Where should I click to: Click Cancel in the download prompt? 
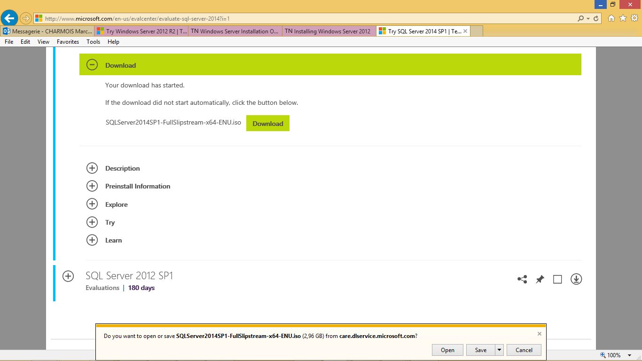point(524,350)
